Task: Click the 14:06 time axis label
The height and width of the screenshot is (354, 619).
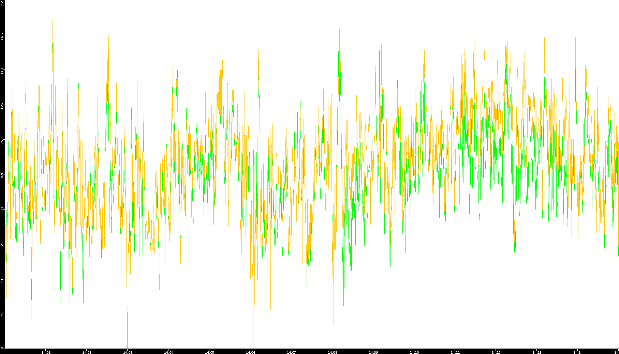Action: [250, 352]
